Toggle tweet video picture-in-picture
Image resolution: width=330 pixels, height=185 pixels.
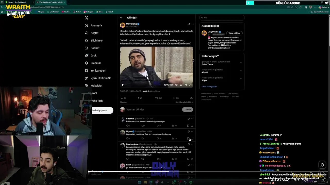[x=186, y=85]
